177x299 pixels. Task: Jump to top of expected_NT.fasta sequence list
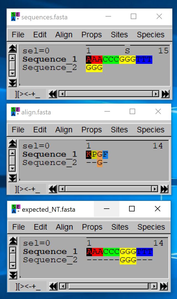(13, 241)
